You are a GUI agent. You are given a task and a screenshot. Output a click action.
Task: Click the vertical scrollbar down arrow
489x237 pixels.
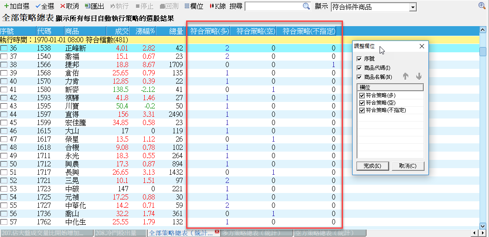click(x=482, y=226)
